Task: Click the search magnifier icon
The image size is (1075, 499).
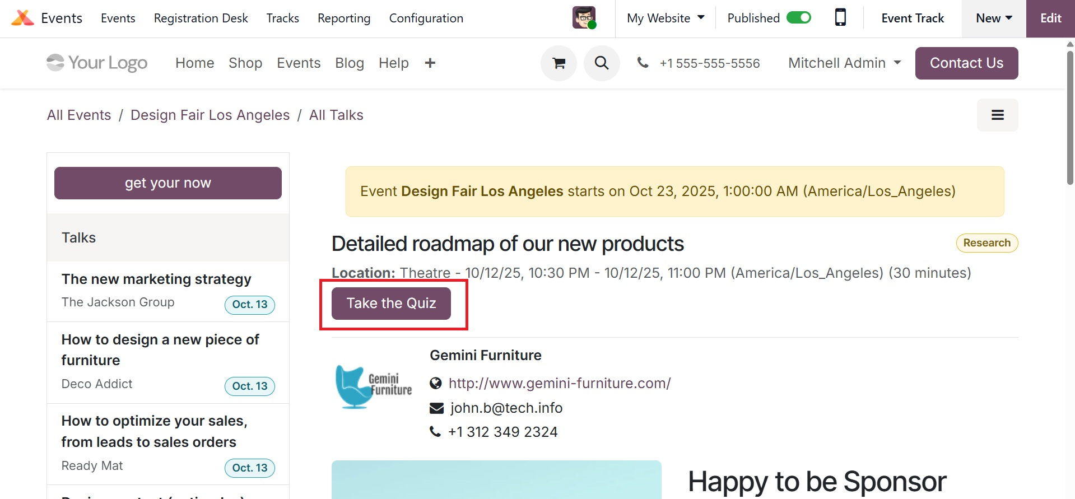Action: pos(602,63)
